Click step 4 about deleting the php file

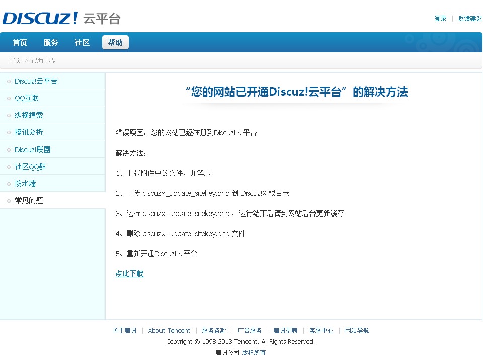click(181, 234)
